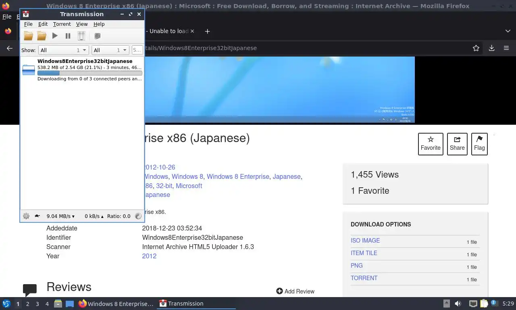Click the Share button on archive page
This screenshot has height=310, width=516.
(x=457, y=144)
